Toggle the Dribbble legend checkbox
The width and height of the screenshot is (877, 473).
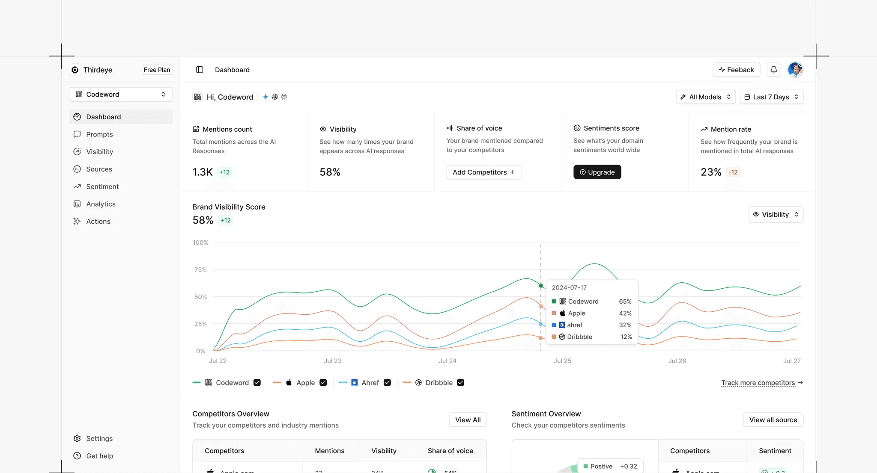[x=461, y=383]
